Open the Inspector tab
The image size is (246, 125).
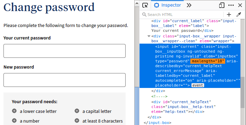coord(167,5)
